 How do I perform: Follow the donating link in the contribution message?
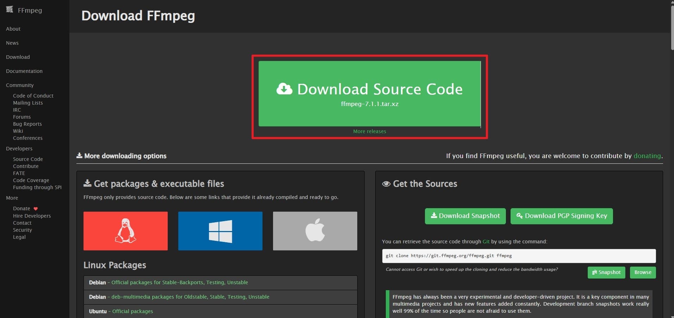coord(647,156)
